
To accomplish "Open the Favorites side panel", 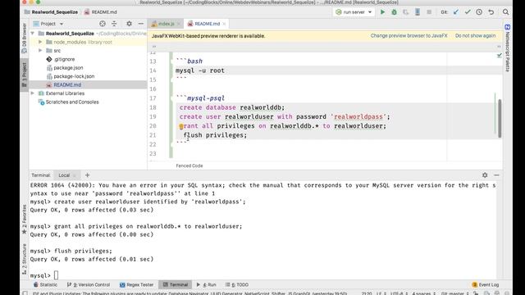I will 24,219.
